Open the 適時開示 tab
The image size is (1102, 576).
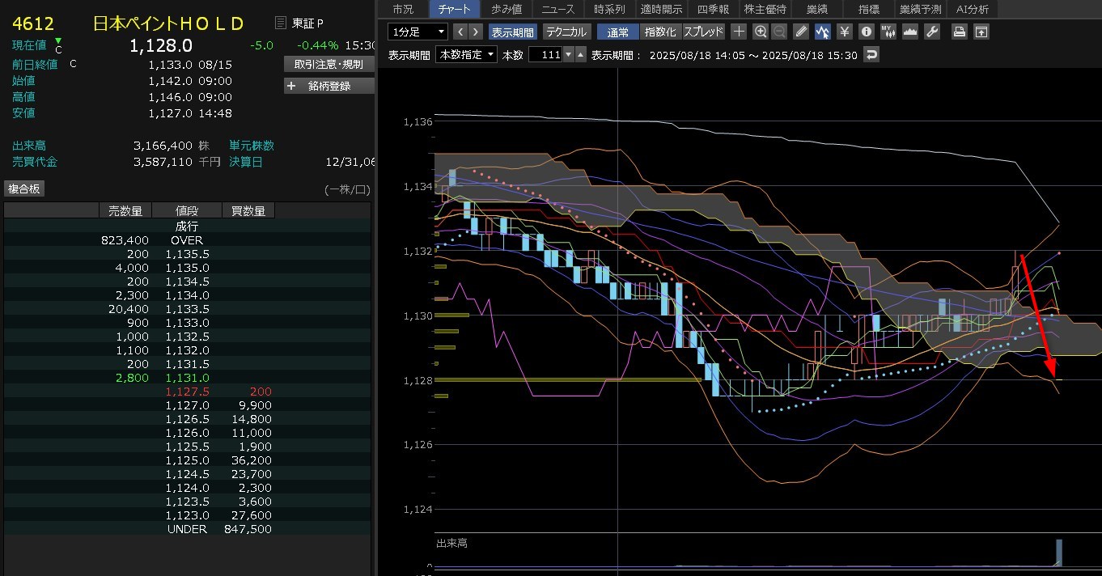click(x=661, y=9)
